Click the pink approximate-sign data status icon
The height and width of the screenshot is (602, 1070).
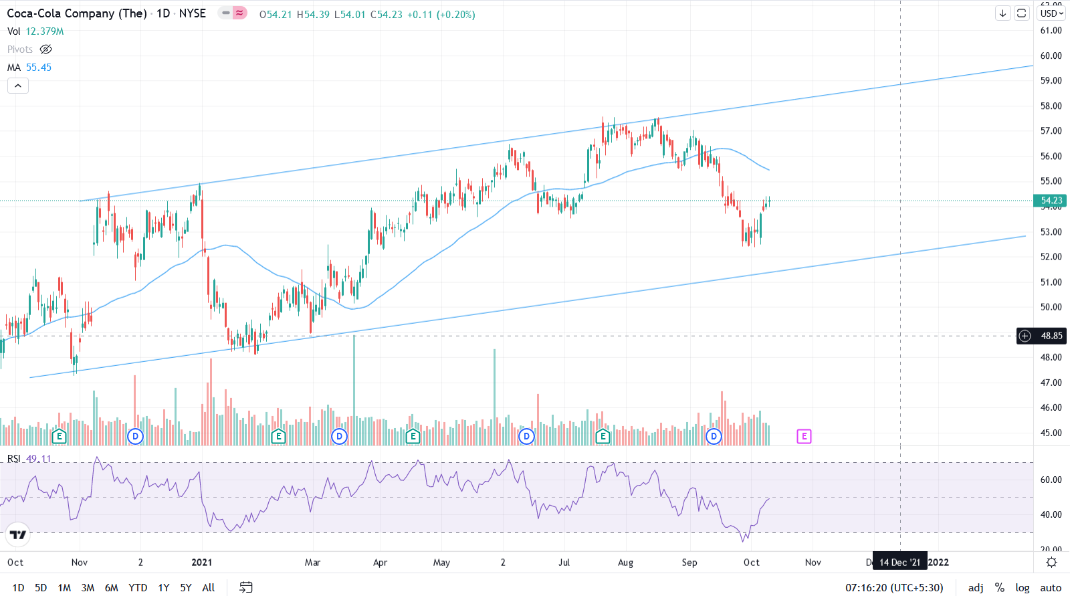(239, 13)
